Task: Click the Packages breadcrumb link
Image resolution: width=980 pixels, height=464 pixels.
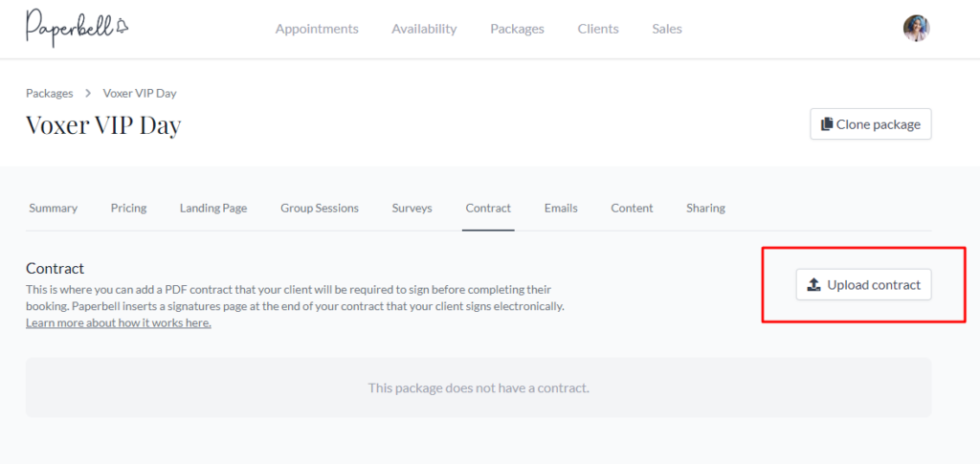Action: [x=50, y=93]
